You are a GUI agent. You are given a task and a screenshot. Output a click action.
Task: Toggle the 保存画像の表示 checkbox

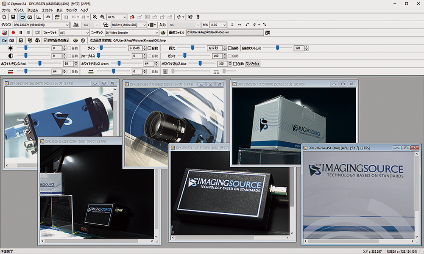pyautogui.click(x=45, y=41)
